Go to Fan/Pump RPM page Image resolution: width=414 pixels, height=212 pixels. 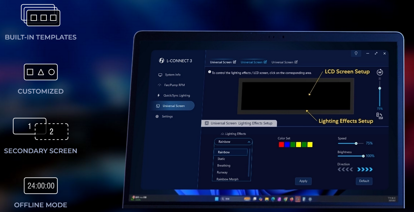[x=174, y=85]
